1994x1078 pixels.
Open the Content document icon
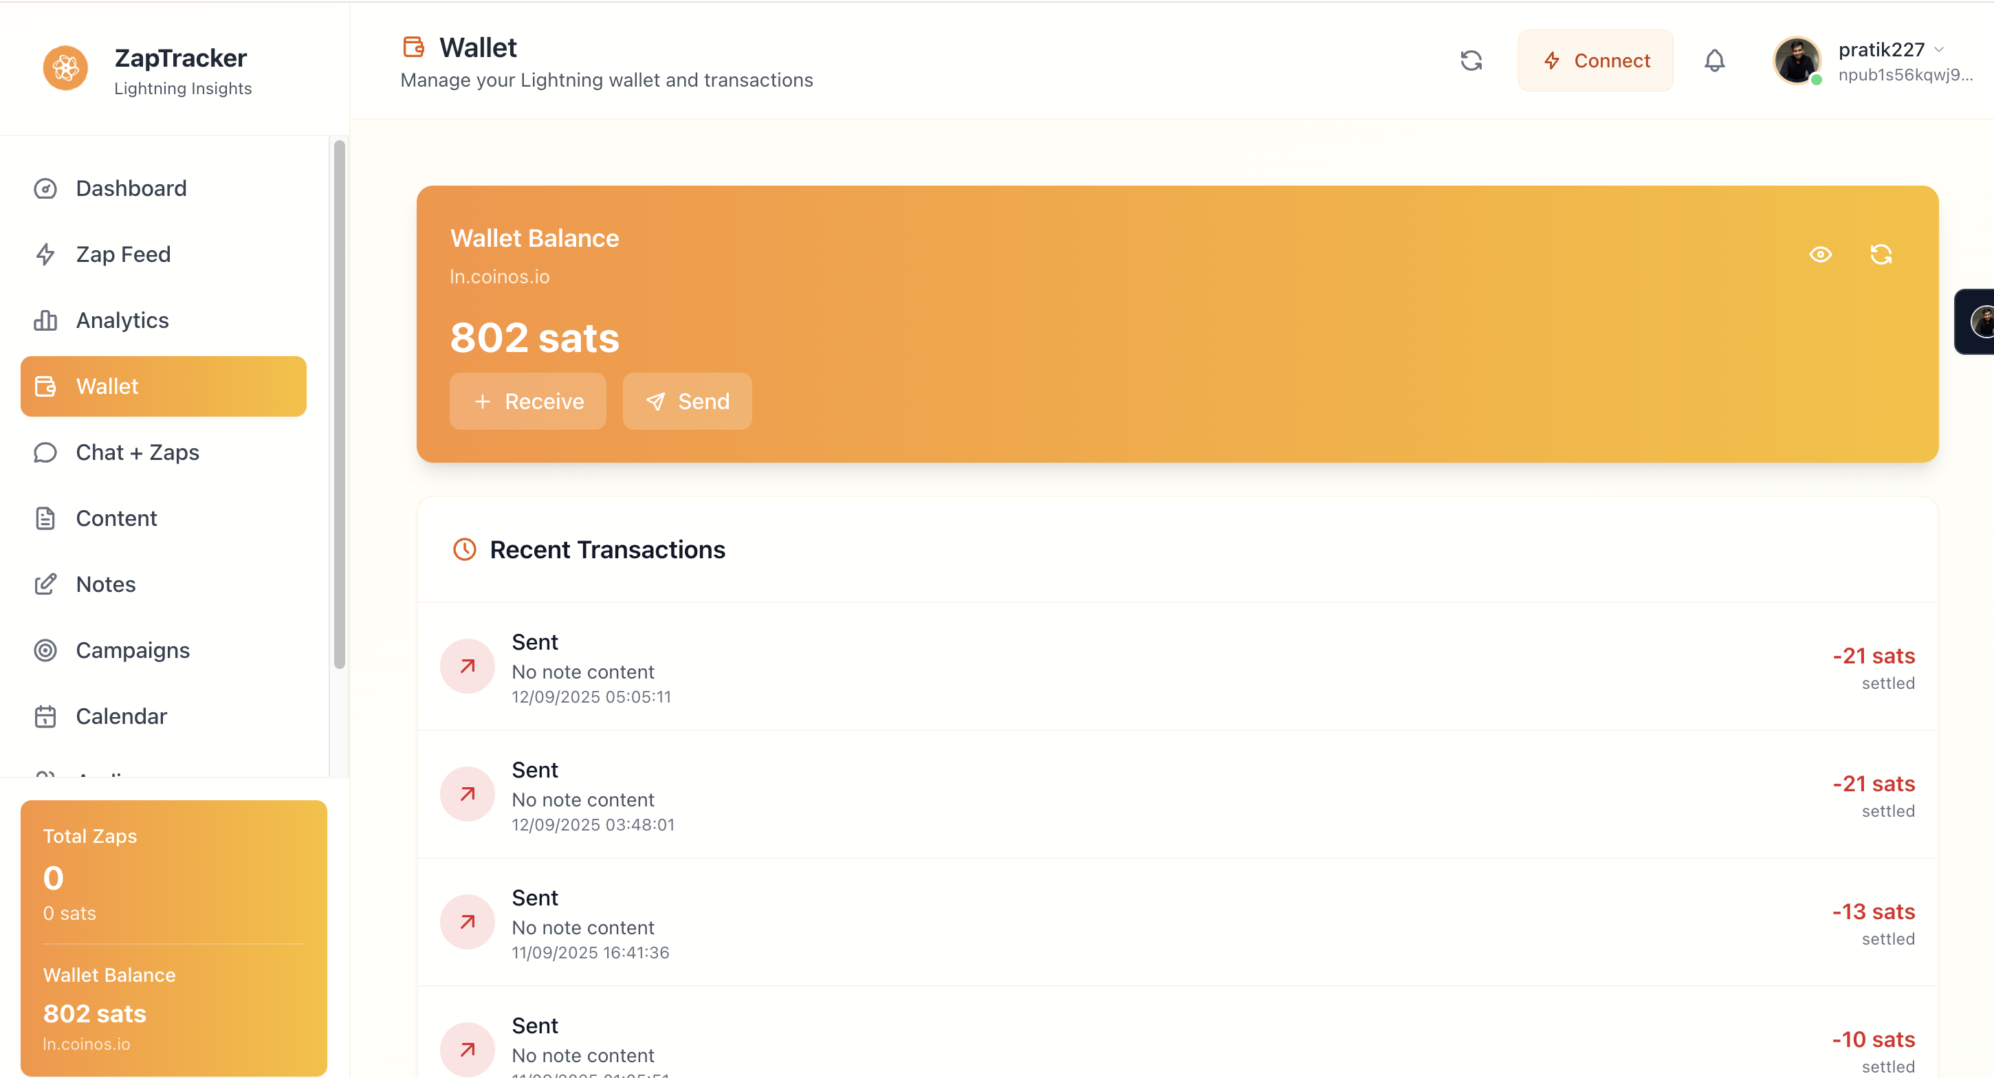[x=45, y=518]
